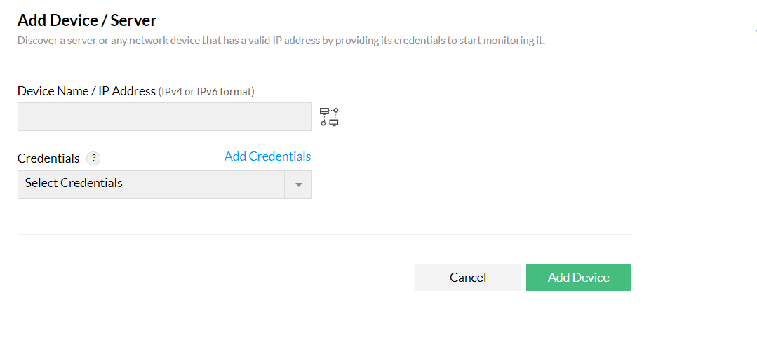Click inside the empty IP Address text box
Viewport: 757px width, 340px height.
(165, 116)
